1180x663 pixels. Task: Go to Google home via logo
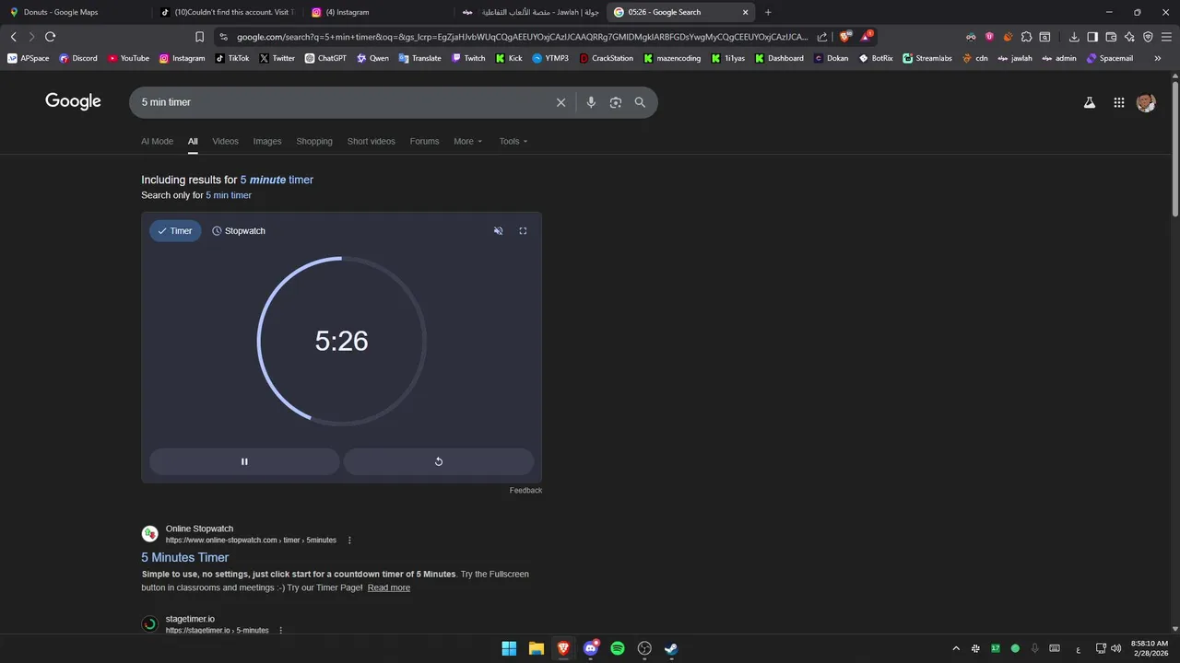73,101
